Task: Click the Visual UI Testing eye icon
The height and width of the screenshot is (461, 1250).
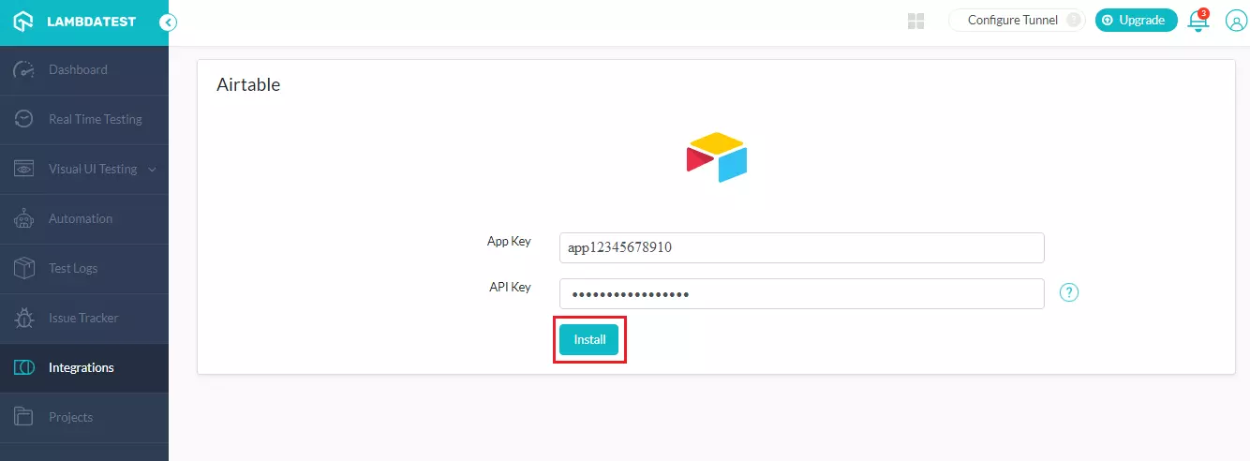Action: [24, 169]
